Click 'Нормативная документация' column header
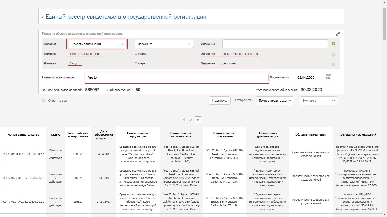 pos(267,135)
